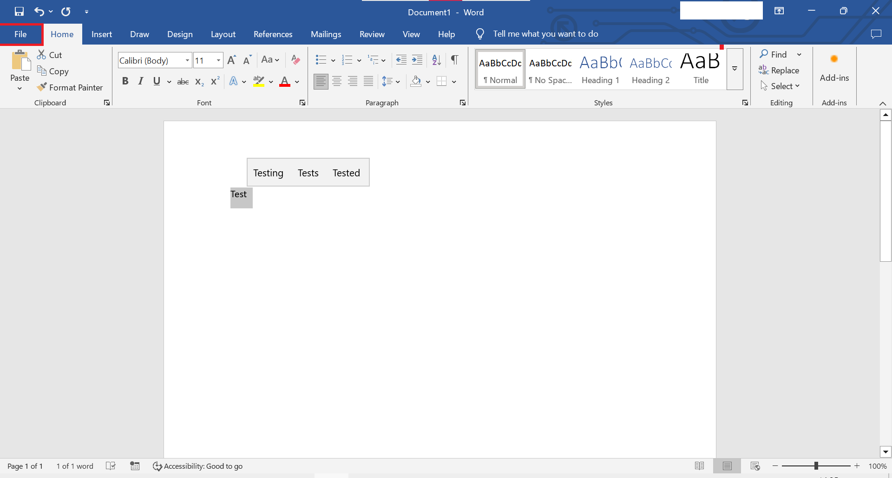This screenshot has width=892, height=478.
Task: Open the Calibri (Body) font name dropdown
Action: [187, 60]
